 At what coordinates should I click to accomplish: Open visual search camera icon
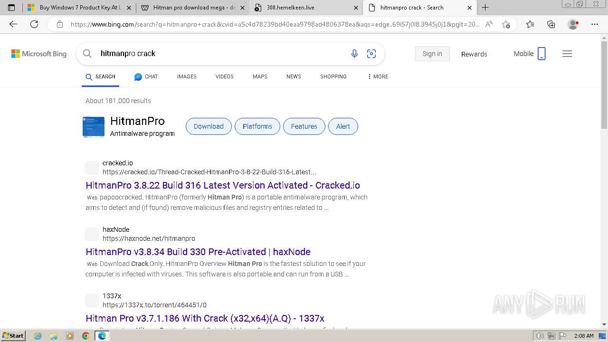[371, 54]
